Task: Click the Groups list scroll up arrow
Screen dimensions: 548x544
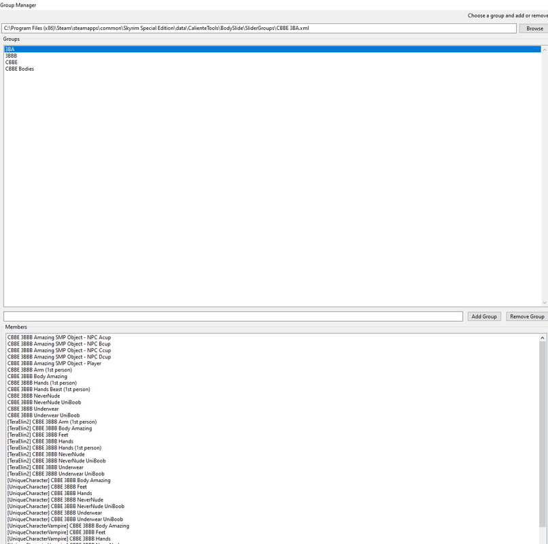Action: 544,50
